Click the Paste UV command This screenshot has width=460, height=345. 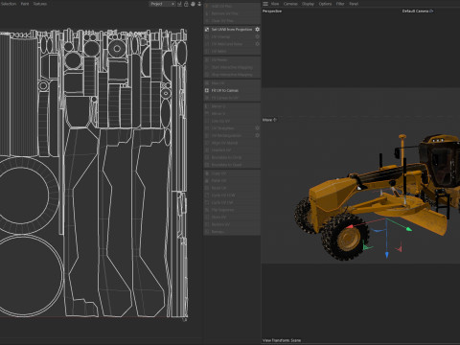click(x=218, y=181)
